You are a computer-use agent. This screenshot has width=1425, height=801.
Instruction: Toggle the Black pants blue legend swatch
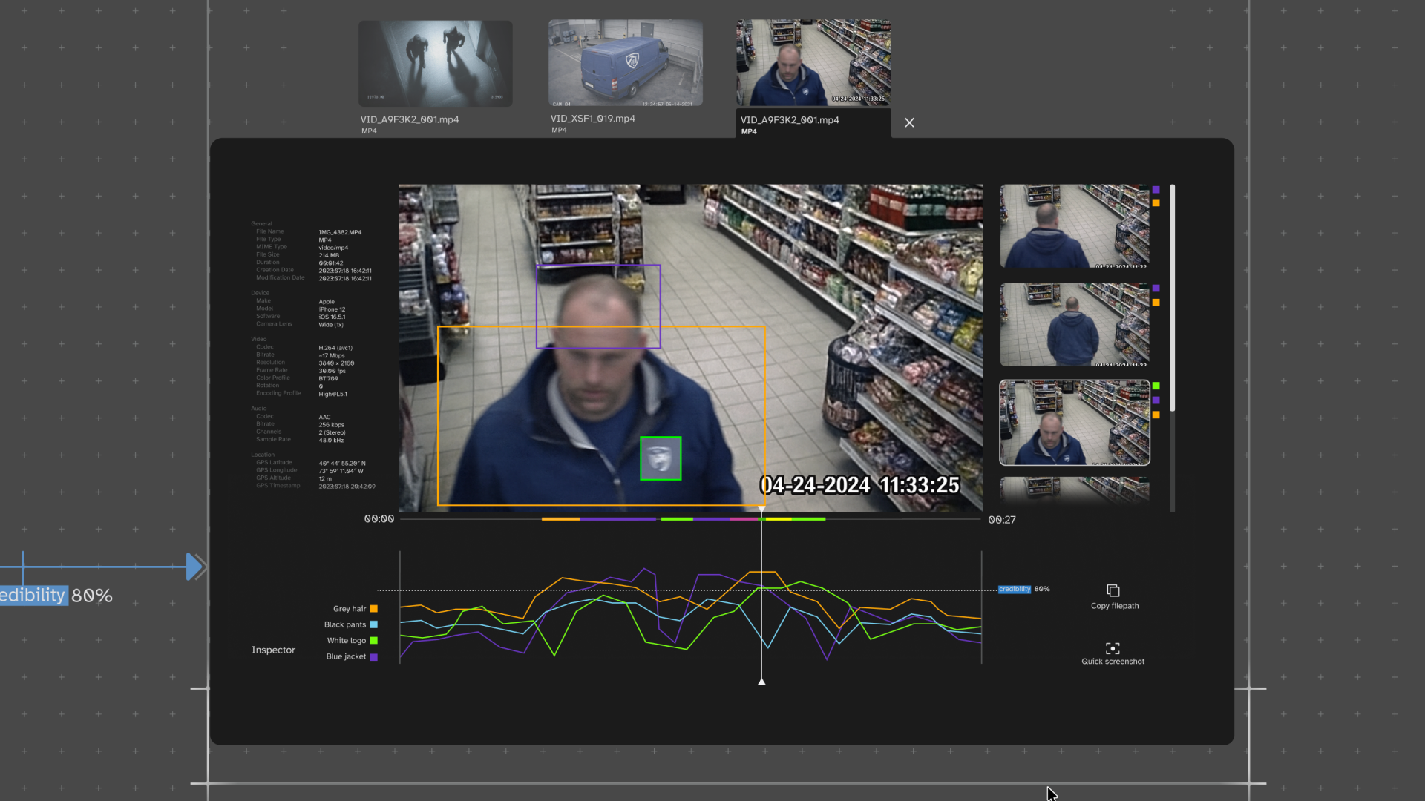point(374,624)
